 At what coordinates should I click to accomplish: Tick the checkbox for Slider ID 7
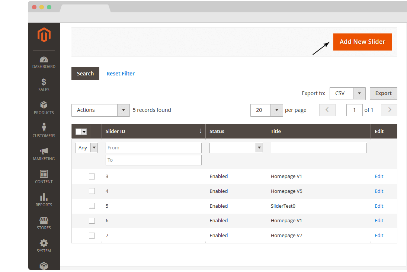click(92, 236)
